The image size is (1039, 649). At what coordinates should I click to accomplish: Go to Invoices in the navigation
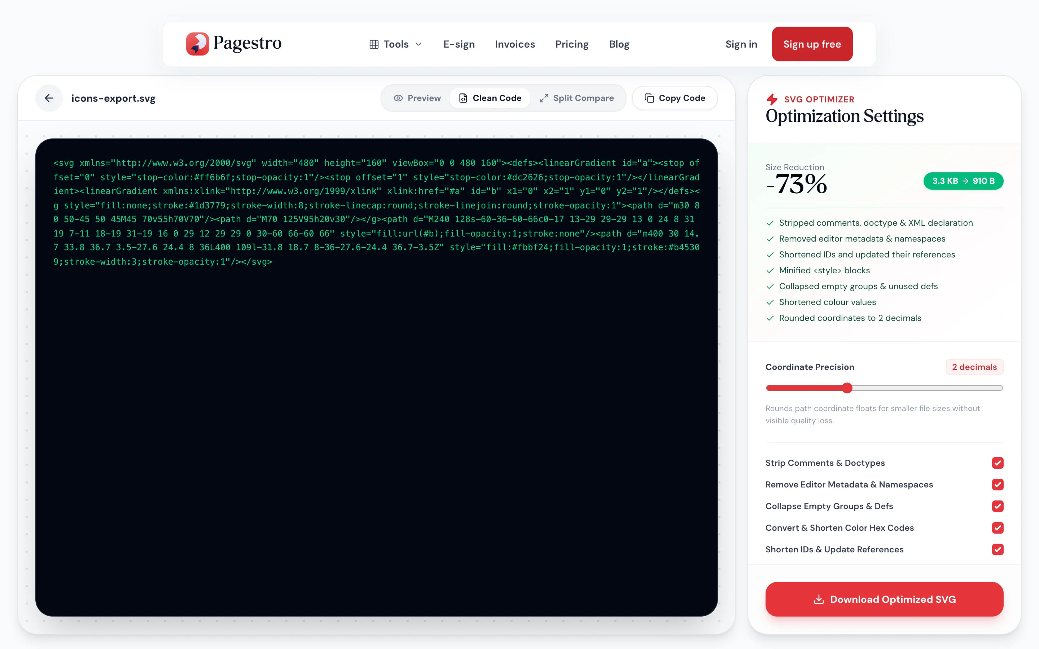coord(515,44)
